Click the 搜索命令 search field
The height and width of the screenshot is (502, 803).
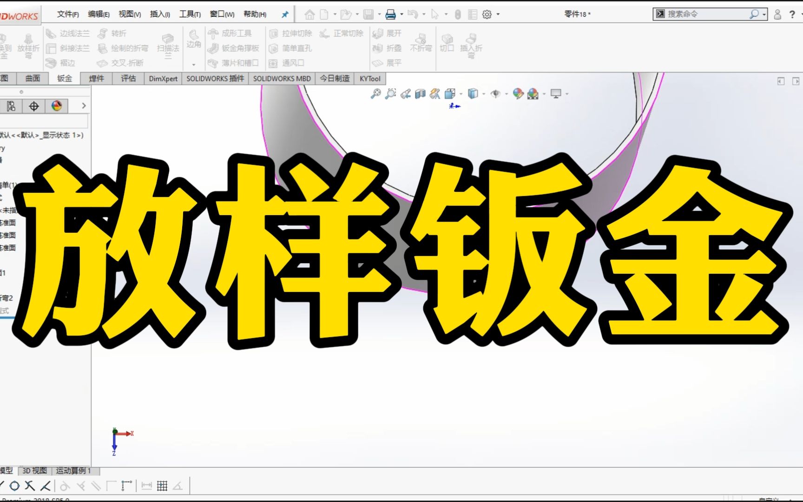point(706,14)
